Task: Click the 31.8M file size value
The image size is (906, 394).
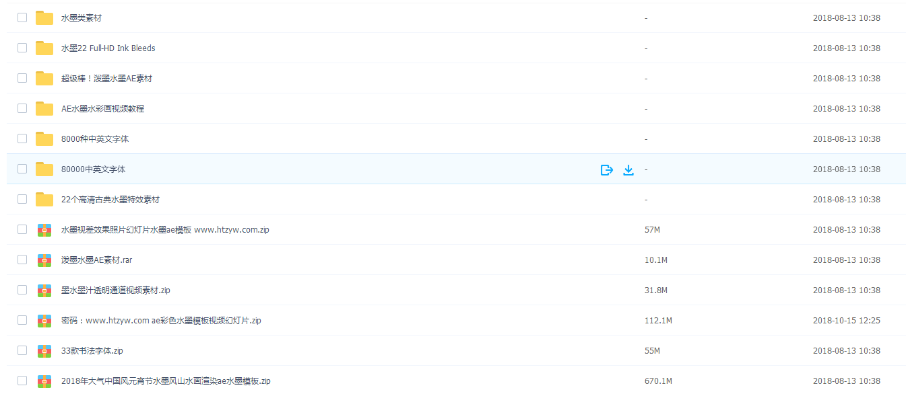Action: point(655,290)
